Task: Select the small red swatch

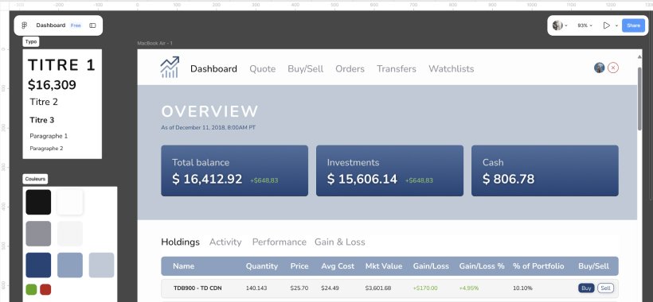Action: [45, 289]
